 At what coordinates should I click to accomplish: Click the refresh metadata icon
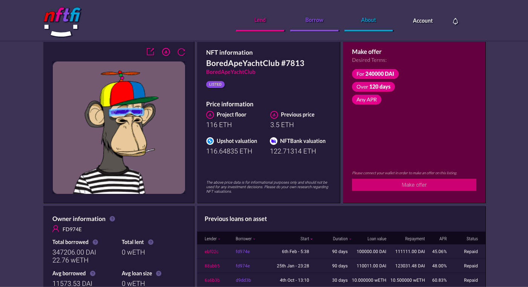[181, 52]
